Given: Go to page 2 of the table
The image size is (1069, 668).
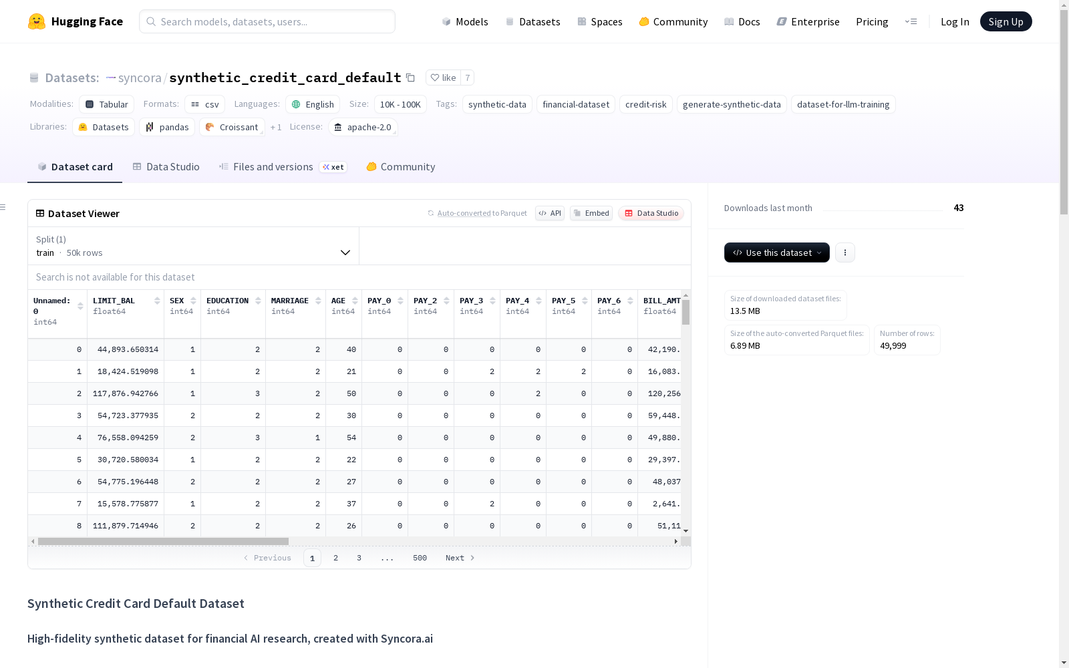Looking at the screenshot, I should pos(335,558).
